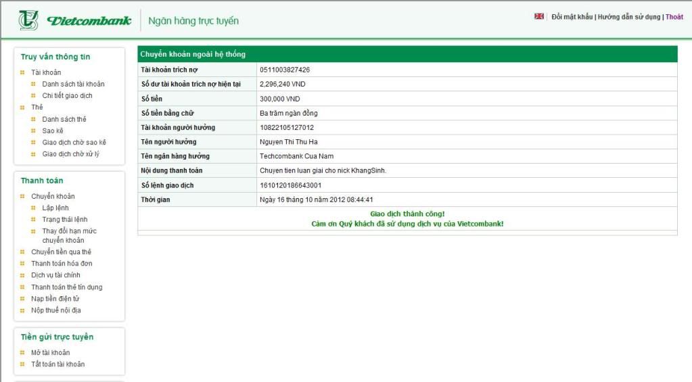Click beneficiary account 10822105127012
Image resolution: width=692 pixels, height=382 pixels.
tap(287, 128)
